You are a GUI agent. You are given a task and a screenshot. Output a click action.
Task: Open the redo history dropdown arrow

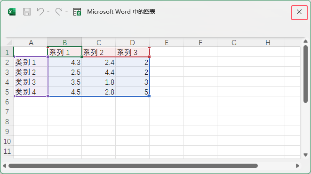click(x=67, y=12)
